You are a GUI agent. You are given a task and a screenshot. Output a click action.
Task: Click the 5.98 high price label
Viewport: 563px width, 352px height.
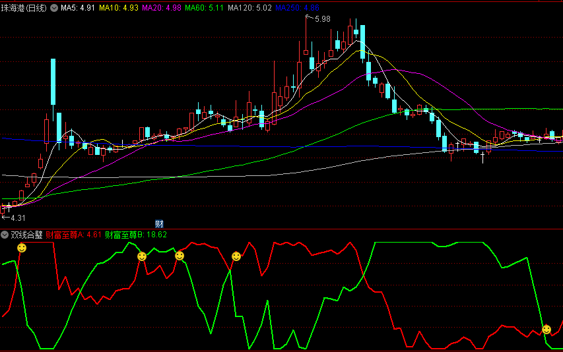click(x=323, y=19)
